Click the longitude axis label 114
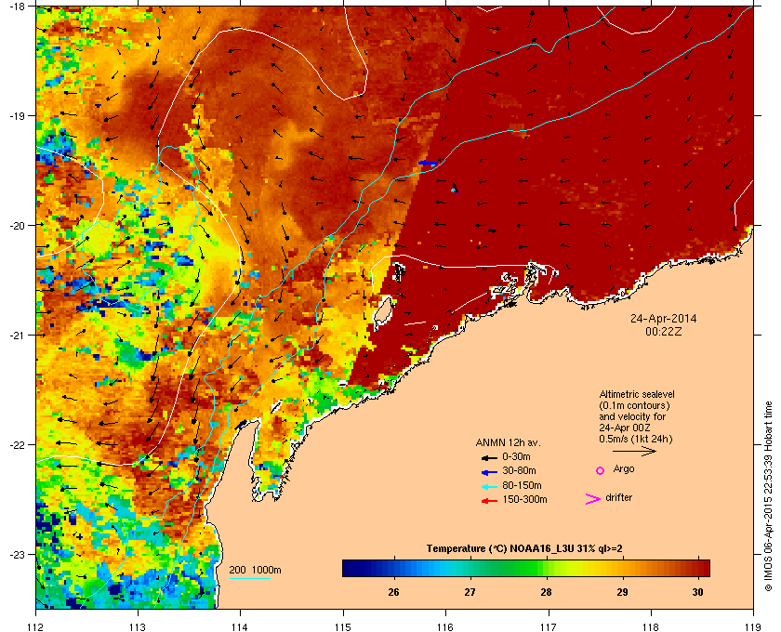This screenshot has height=632, width=781. coord(240,627)
